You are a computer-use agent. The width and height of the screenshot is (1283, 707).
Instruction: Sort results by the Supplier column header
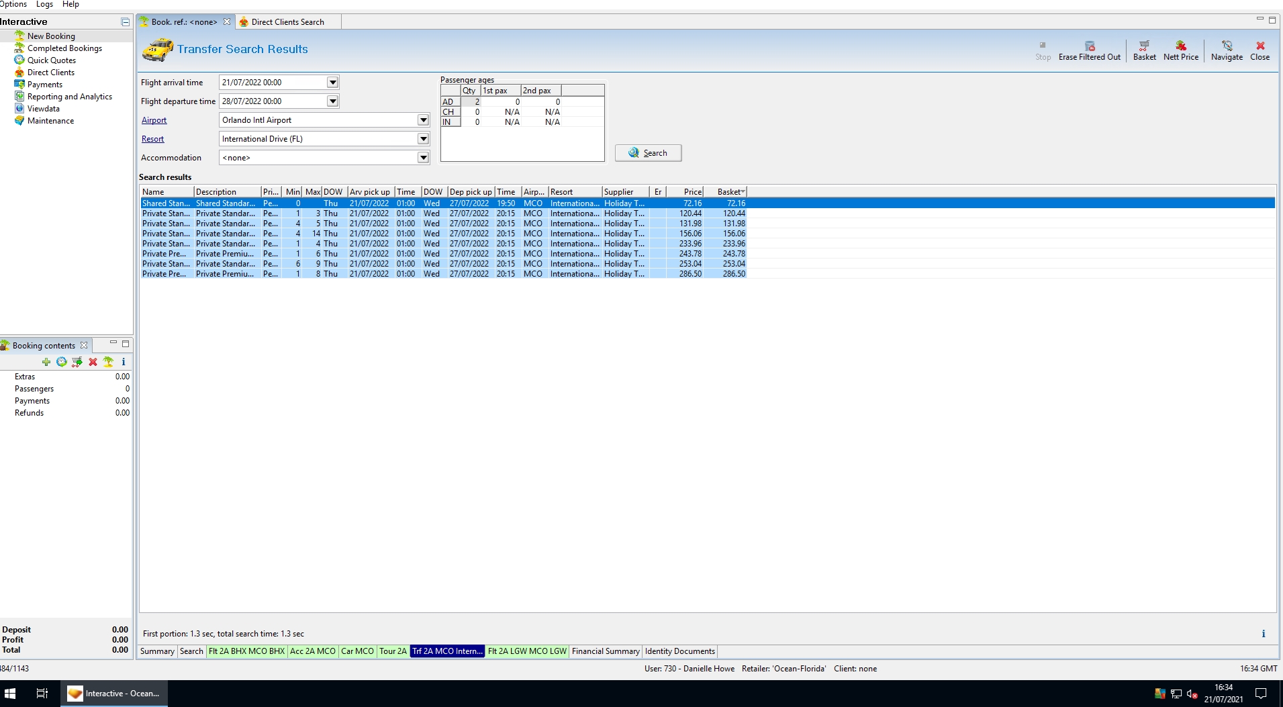[x=626, y=192]
